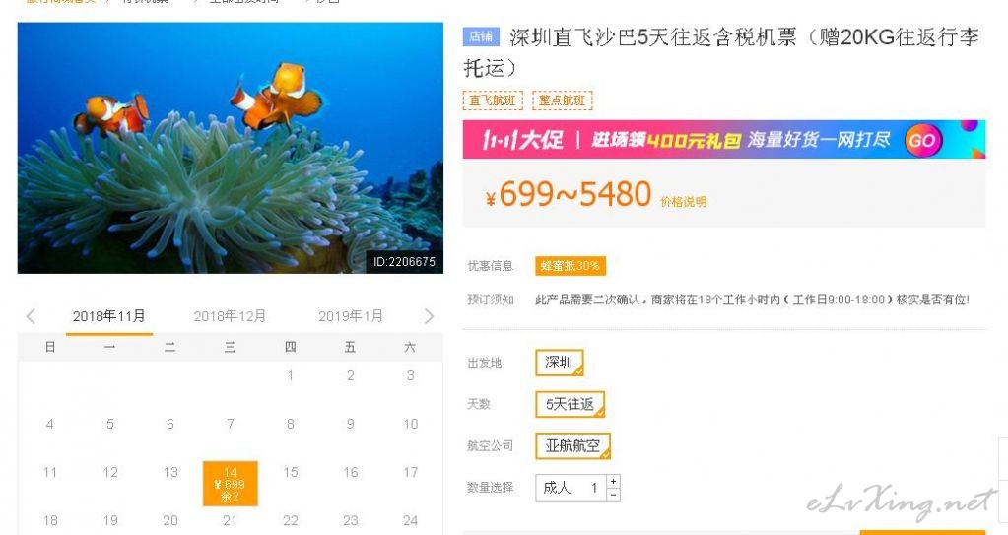Click the adult quantity input field
The image size is (1008, 535).
571,488
